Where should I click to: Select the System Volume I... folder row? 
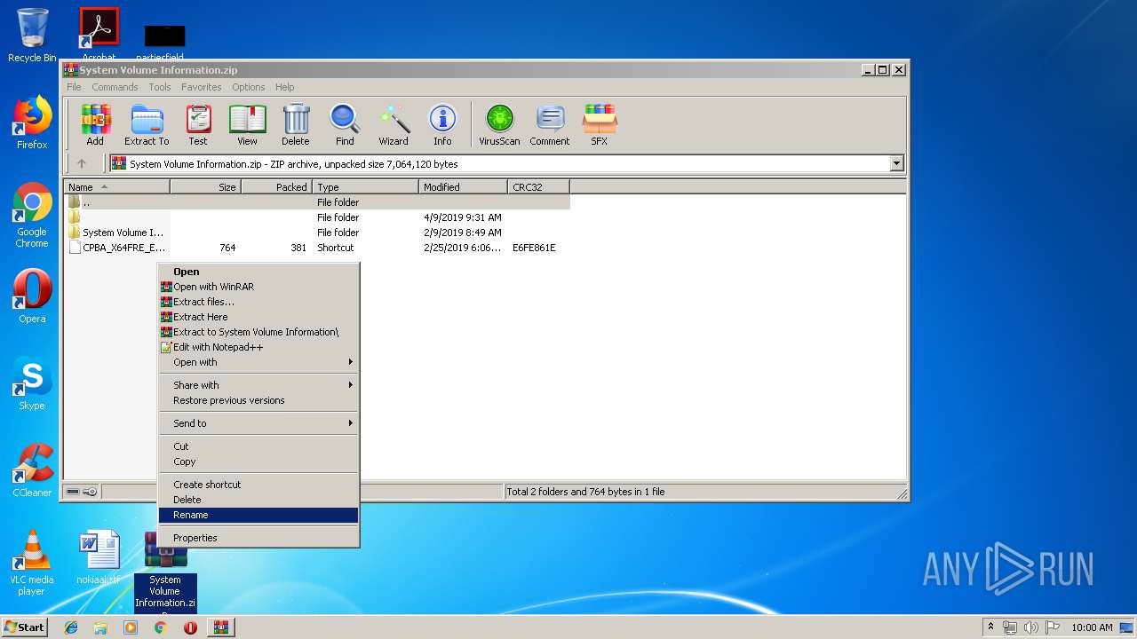[317, 233]
